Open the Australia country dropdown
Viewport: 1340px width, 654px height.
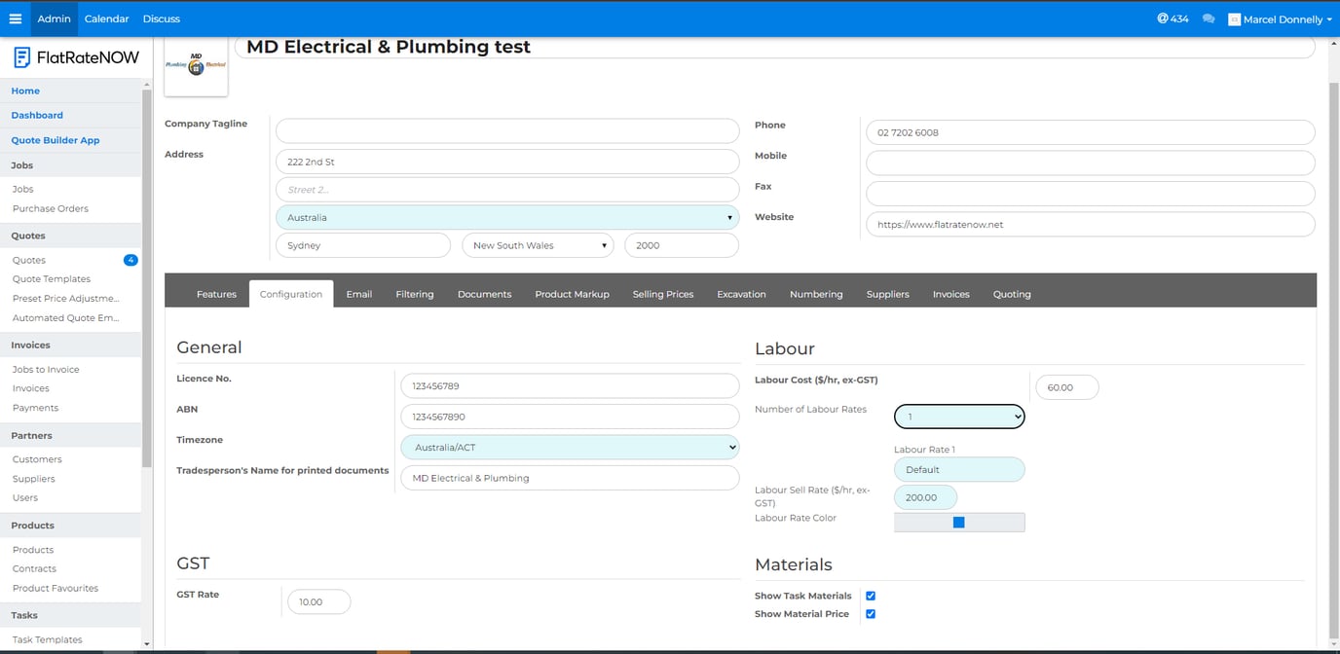coord(507,218)
